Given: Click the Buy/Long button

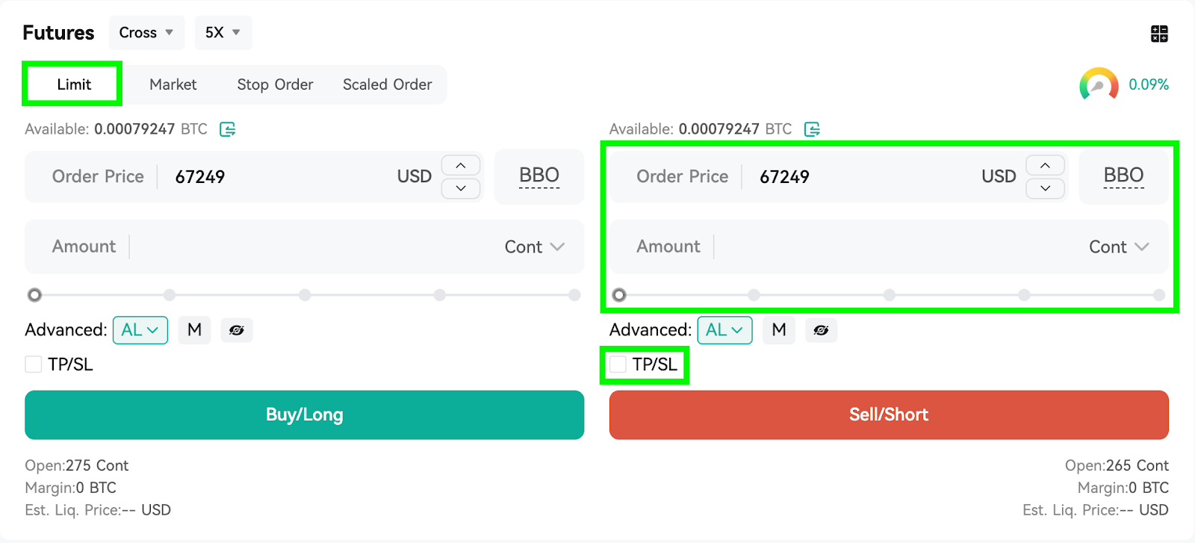Looking at the screenshot, I should tap(305, 415).
